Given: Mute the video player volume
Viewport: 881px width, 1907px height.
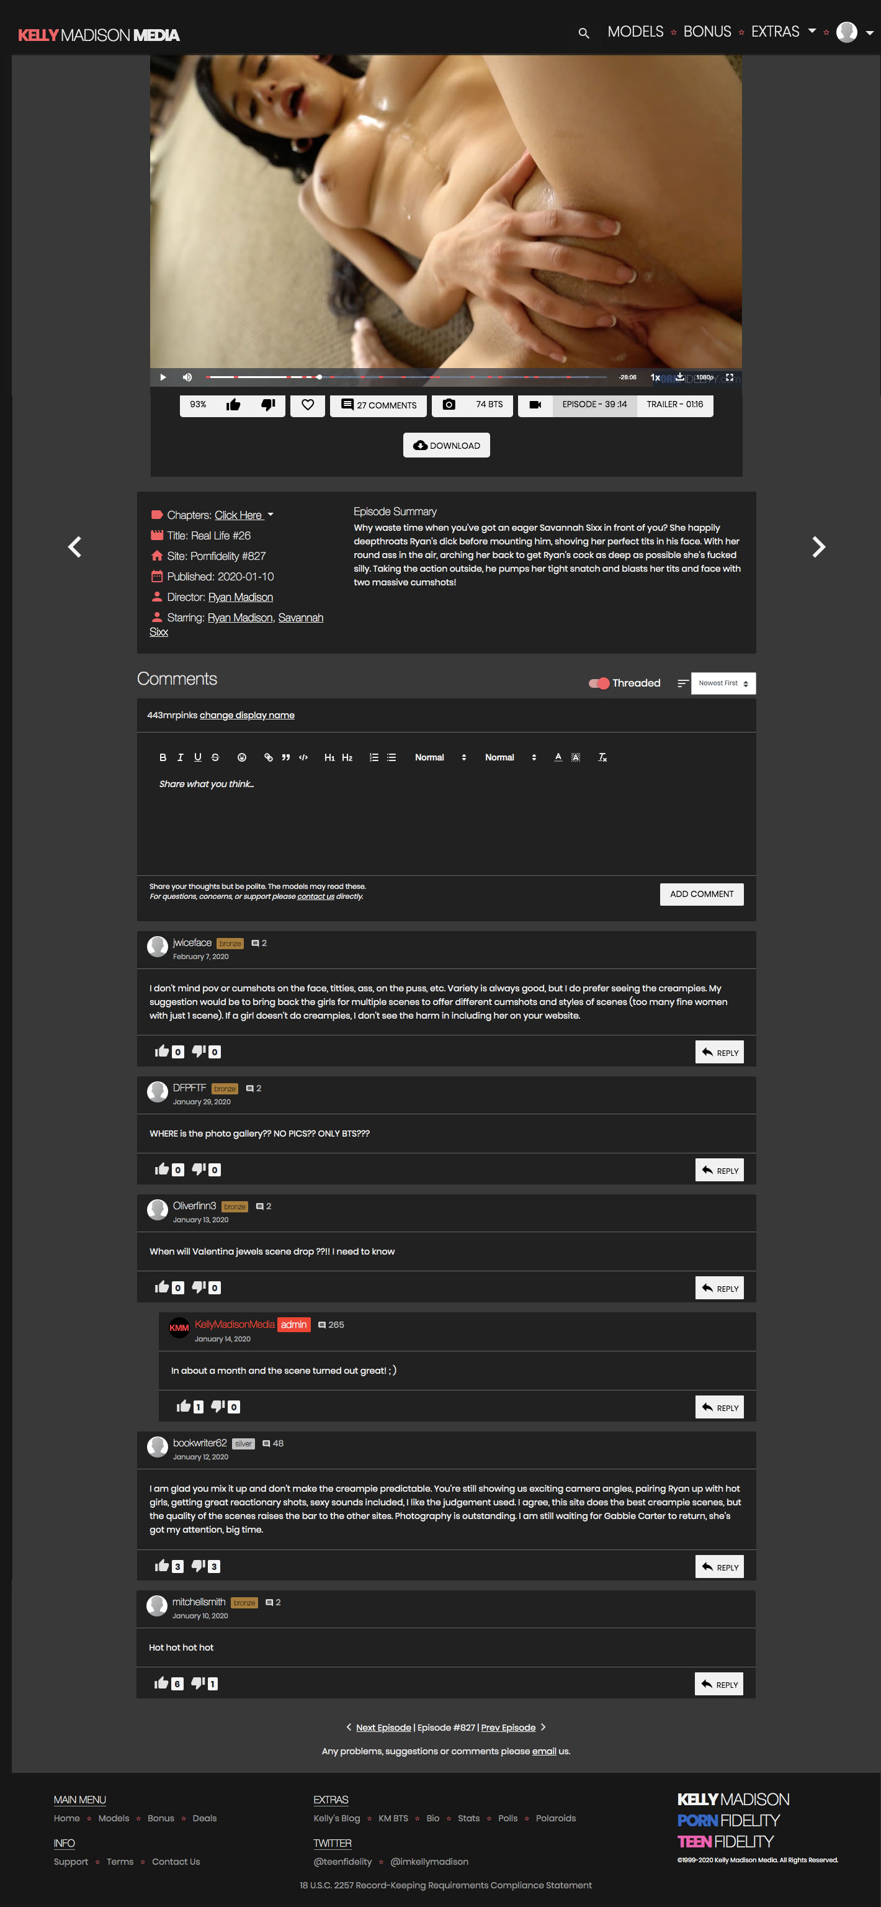Looking at the screenshot, I should 187,377.
